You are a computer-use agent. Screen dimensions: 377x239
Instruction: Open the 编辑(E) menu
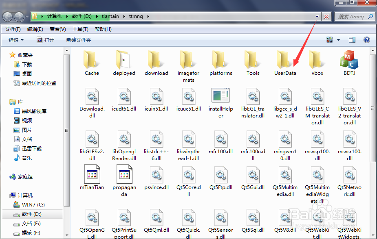[x=35, y=29]
